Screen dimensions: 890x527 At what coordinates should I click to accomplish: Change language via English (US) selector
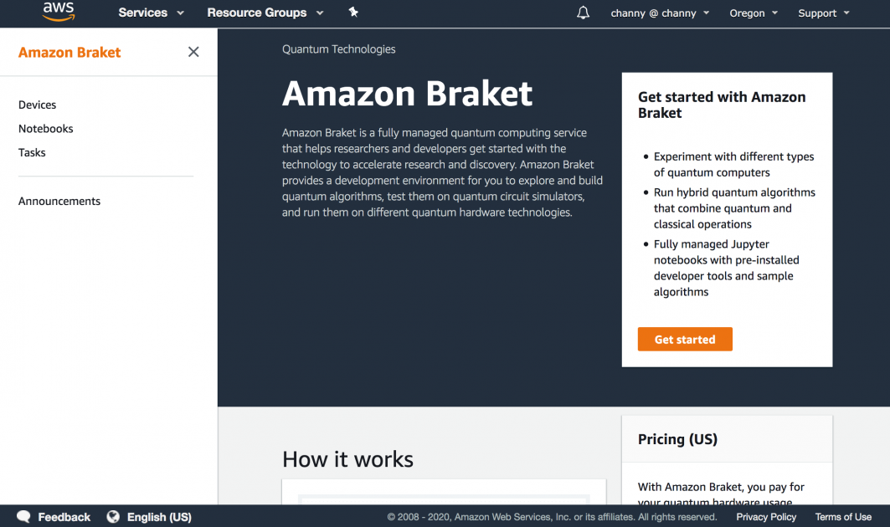(159, 516)
